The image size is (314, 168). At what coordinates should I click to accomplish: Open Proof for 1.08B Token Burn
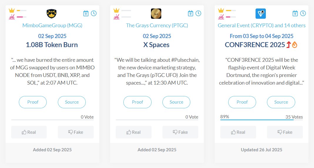pos(33,102)
